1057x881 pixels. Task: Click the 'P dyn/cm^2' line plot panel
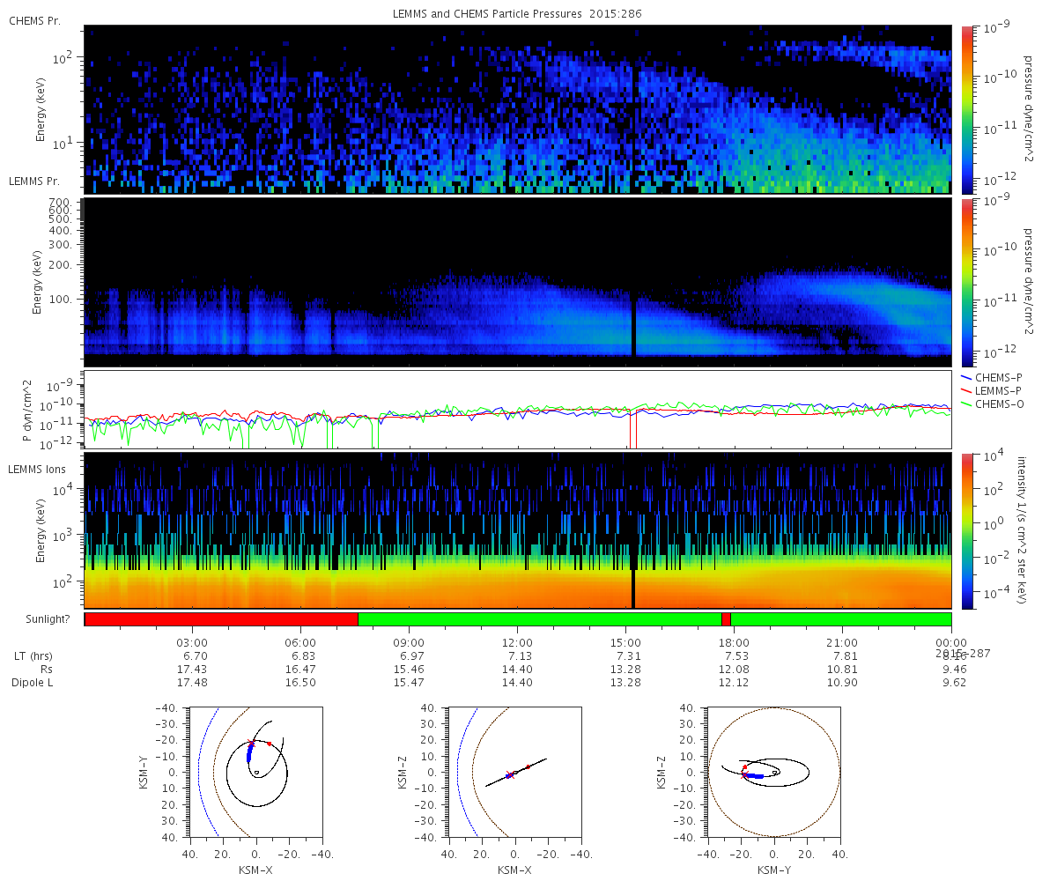[518, 410]
